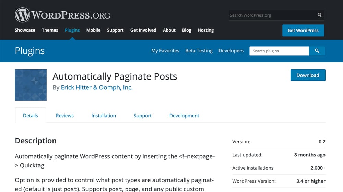Click the Description heading
This screenshot has width=343, height=192.
tap(36, 141)
